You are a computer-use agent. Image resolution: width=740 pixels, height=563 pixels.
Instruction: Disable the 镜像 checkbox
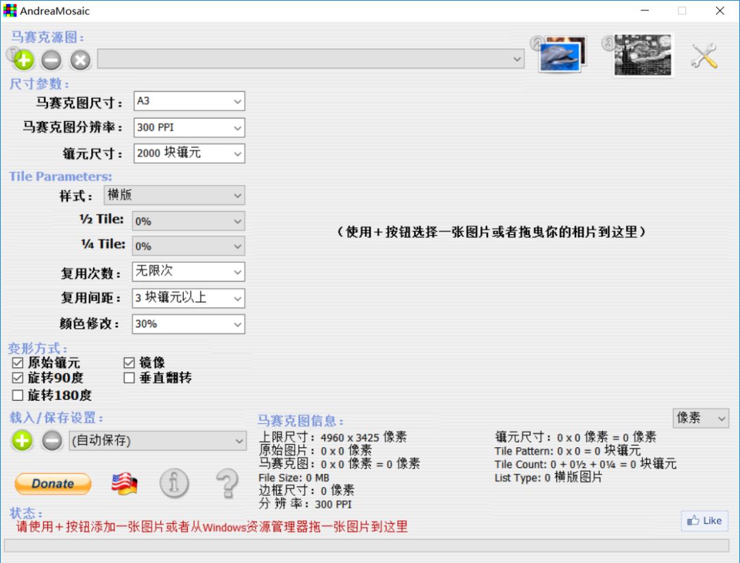[x=129, y=362]
